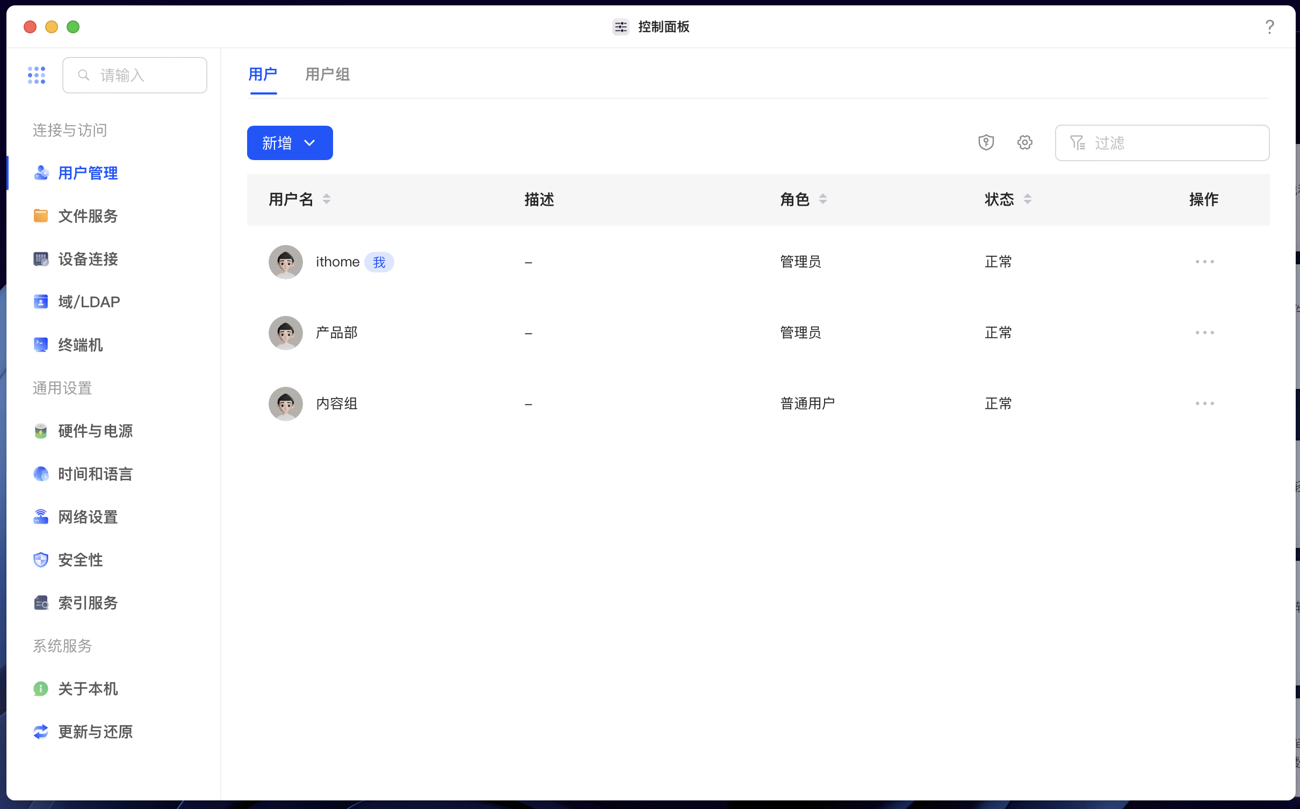Viewport: 1300px width, 809px height.
Task: Click the shield security icon beside settings gear
Action: (986, 142)
